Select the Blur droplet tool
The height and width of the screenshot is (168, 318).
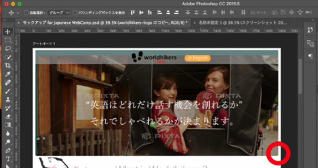tap(8, 133)
